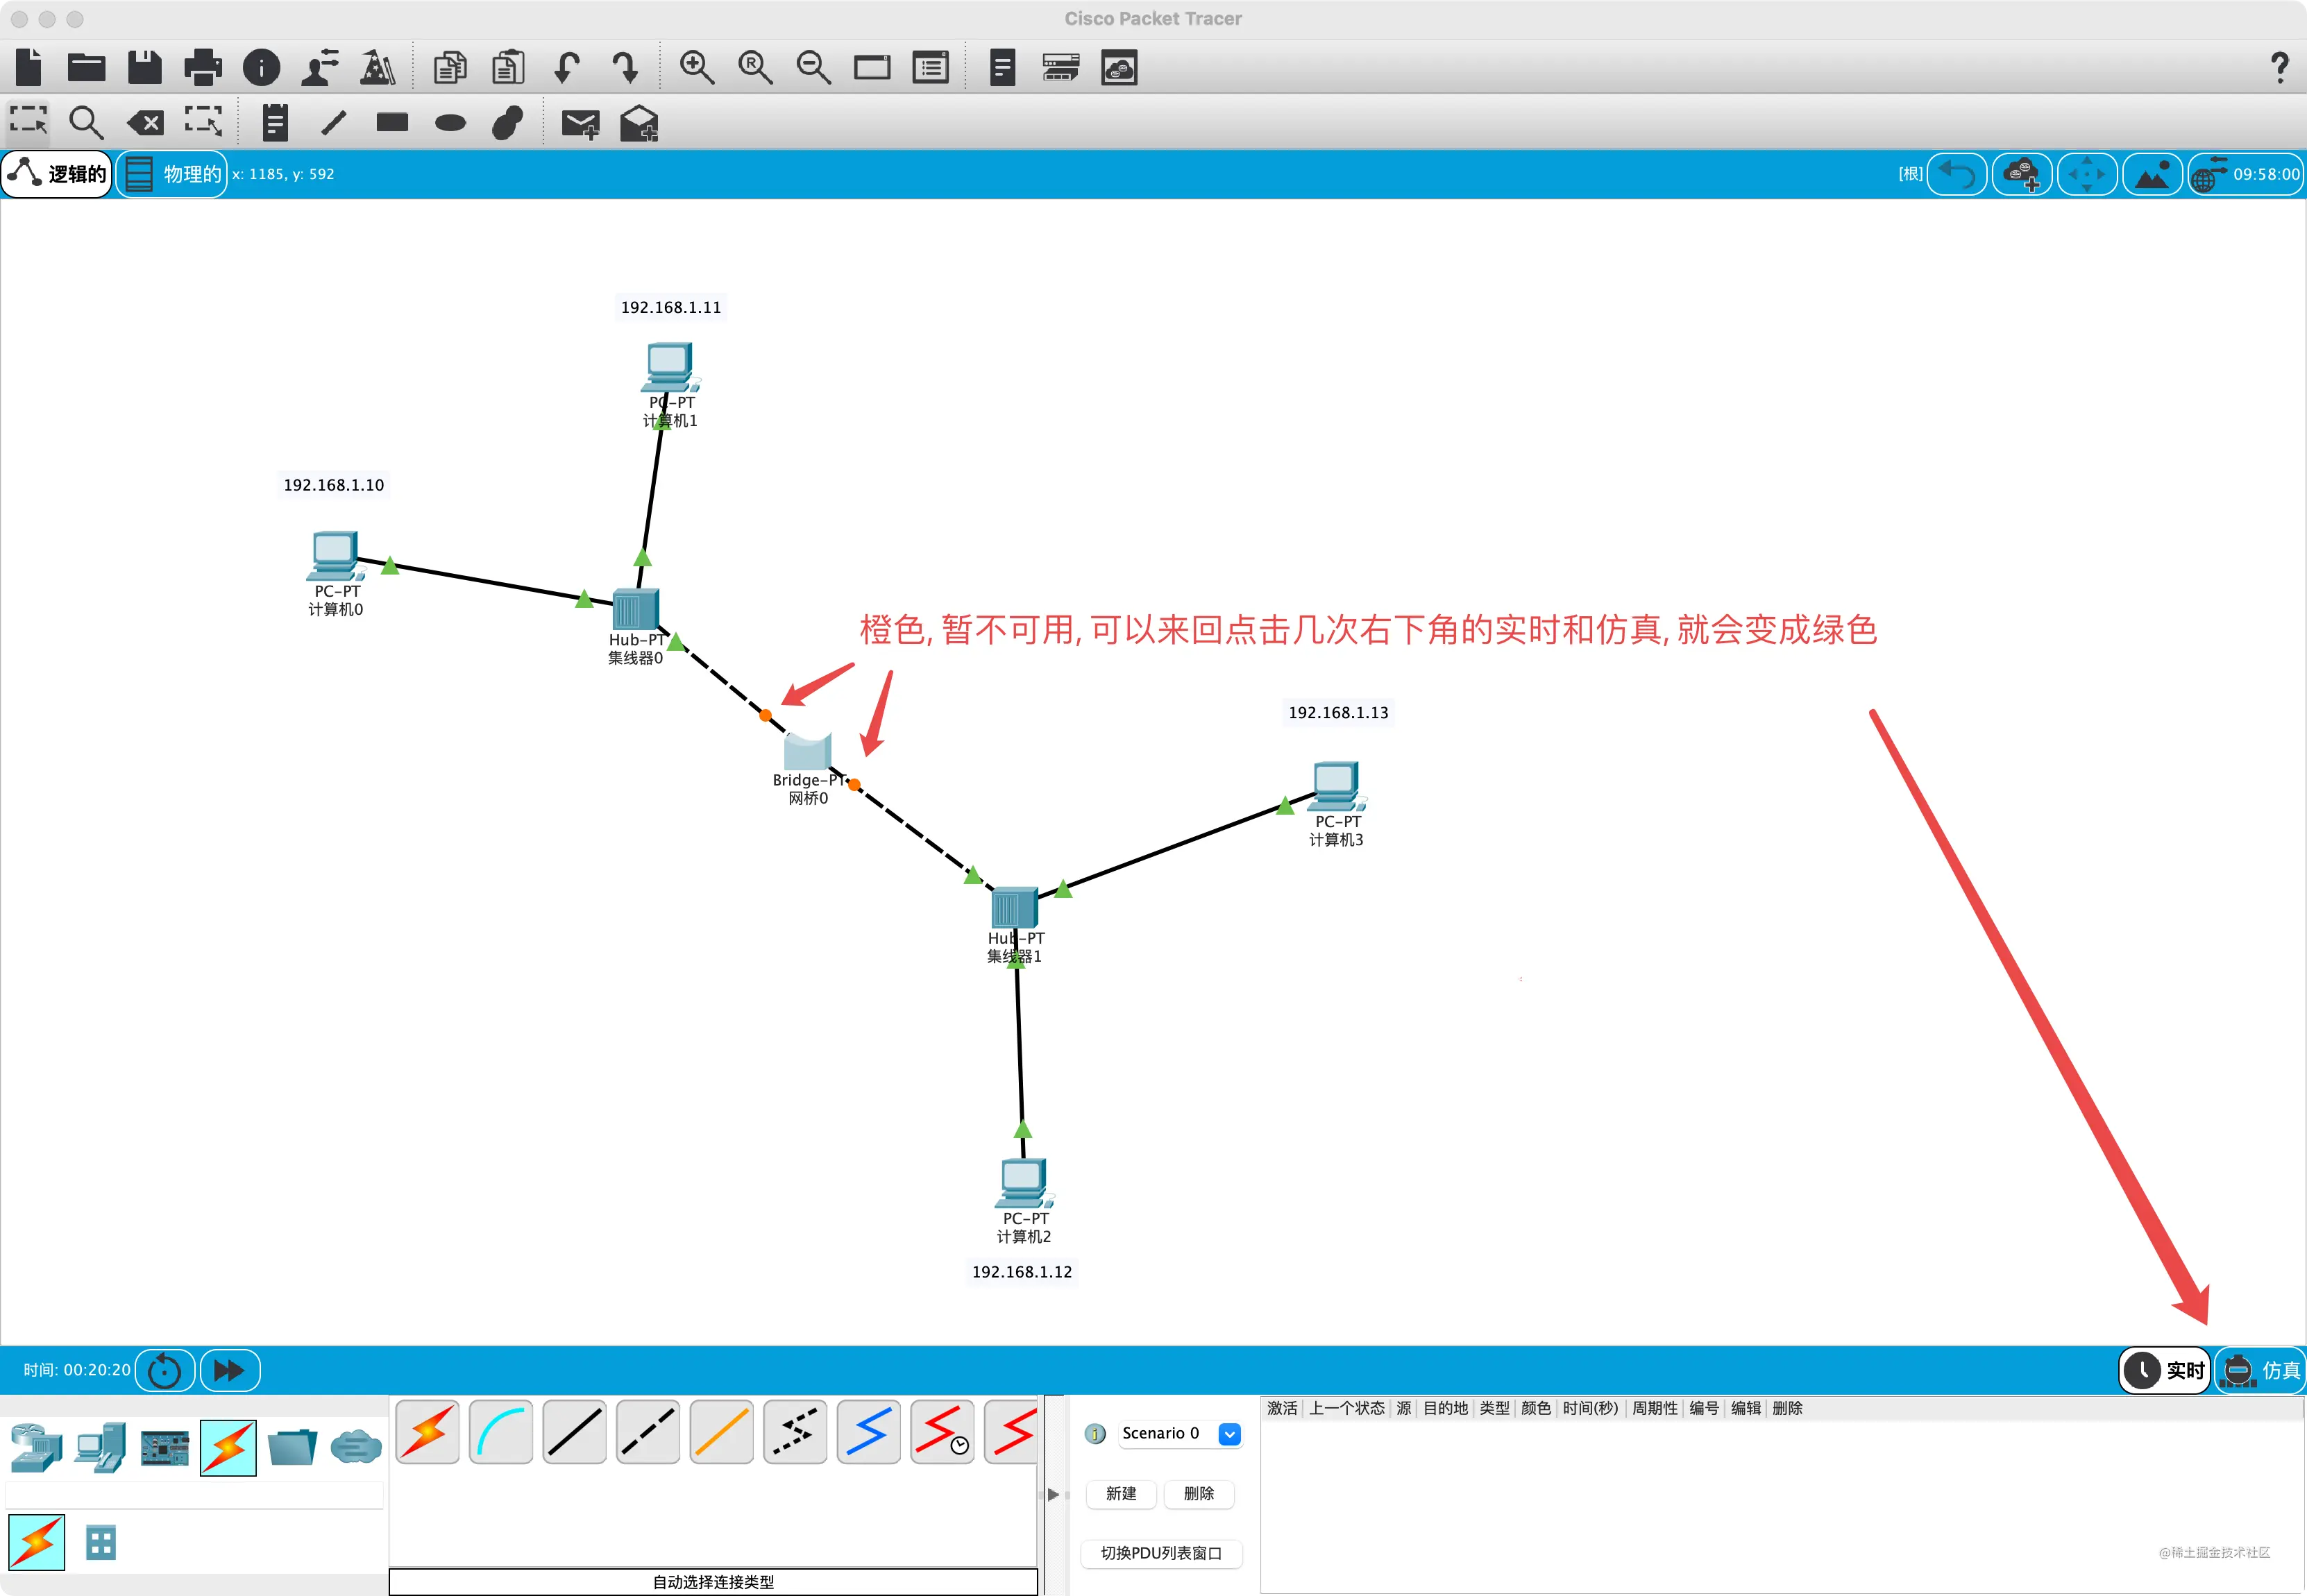Open the Scenario 0 dropdown

pos(1180,1434)
